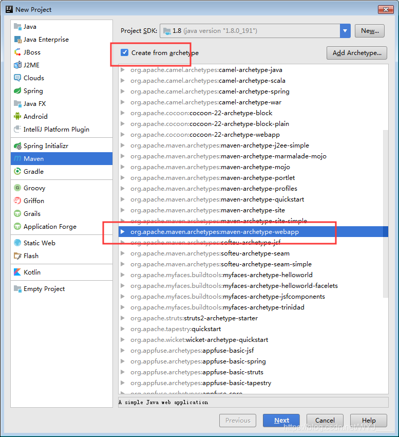Expand the struts2-archetype-starter node
The image size is (399, 437).
123,318
